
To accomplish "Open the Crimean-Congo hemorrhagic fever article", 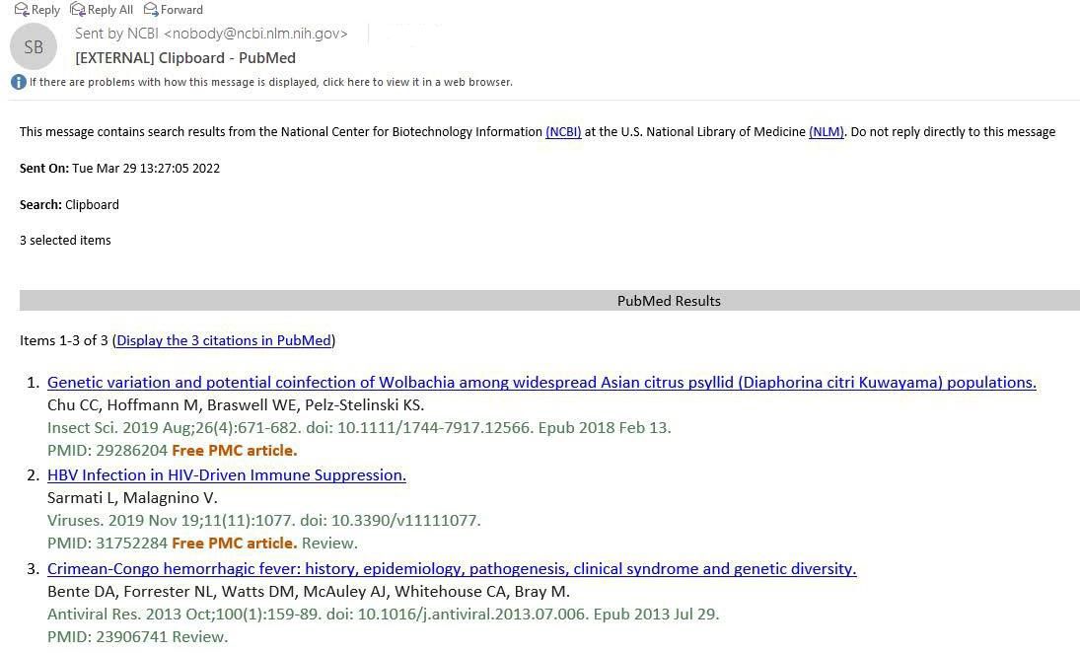I will point(452,568).
